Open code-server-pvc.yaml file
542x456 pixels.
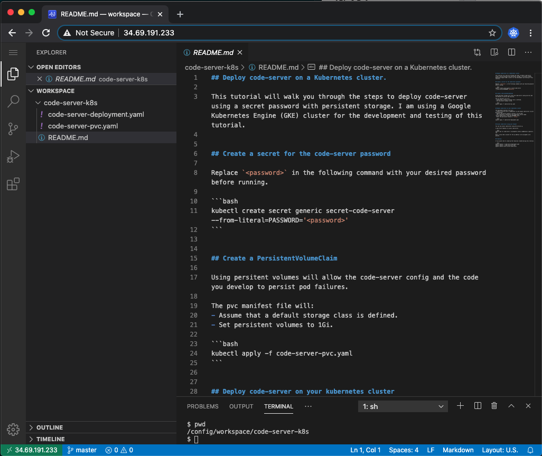(82, 126)
